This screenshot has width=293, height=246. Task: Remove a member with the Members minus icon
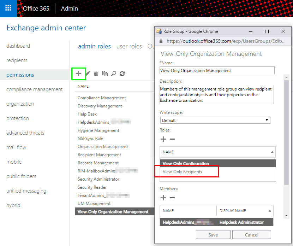[172, 198]
